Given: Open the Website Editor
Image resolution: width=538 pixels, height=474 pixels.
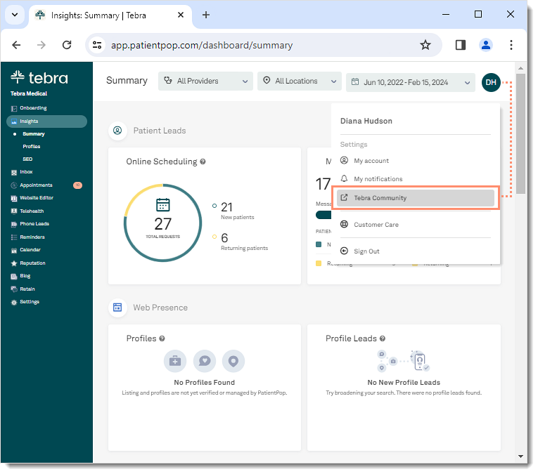Looking at the screenshot, I should 32,198.
